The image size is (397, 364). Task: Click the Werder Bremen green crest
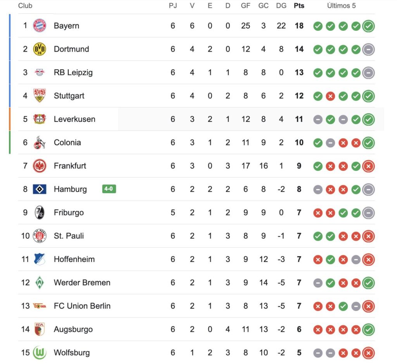point(40,283)
